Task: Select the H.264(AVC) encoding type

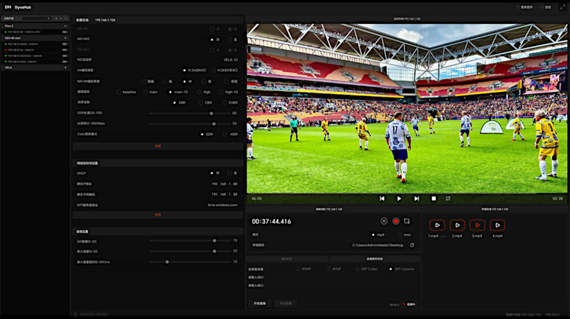Action: click(184, 71)
